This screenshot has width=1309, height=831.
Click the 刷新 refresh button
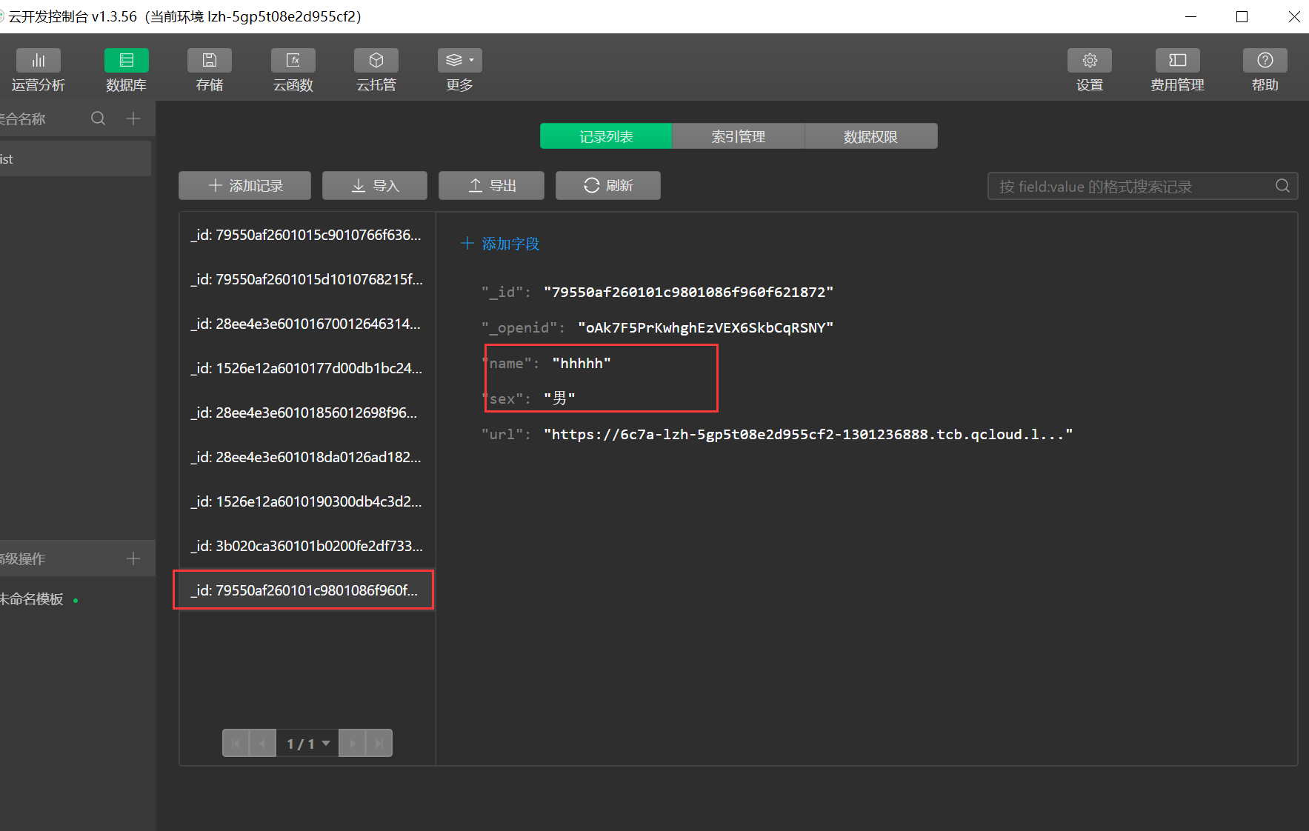[x=608, y=186]
